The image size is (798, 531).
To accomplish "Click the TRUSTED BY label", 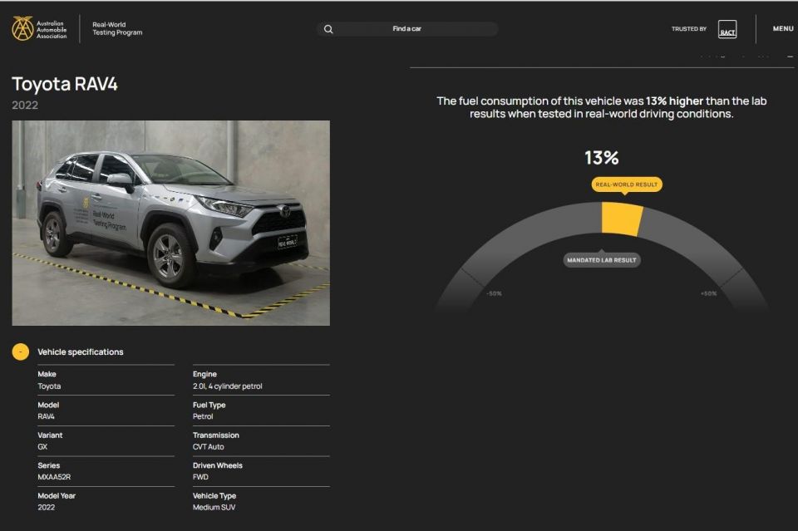I will tap(689, 29).
